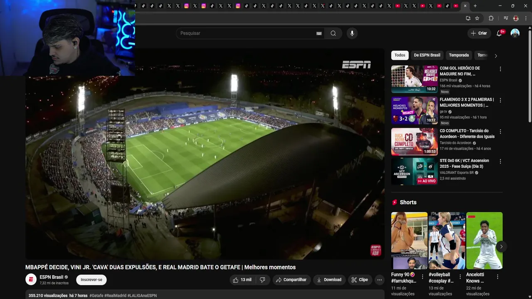This screenshot has height=299, width=532.
Task: Click the #RealMadrid hashtag
Action: 115,296
